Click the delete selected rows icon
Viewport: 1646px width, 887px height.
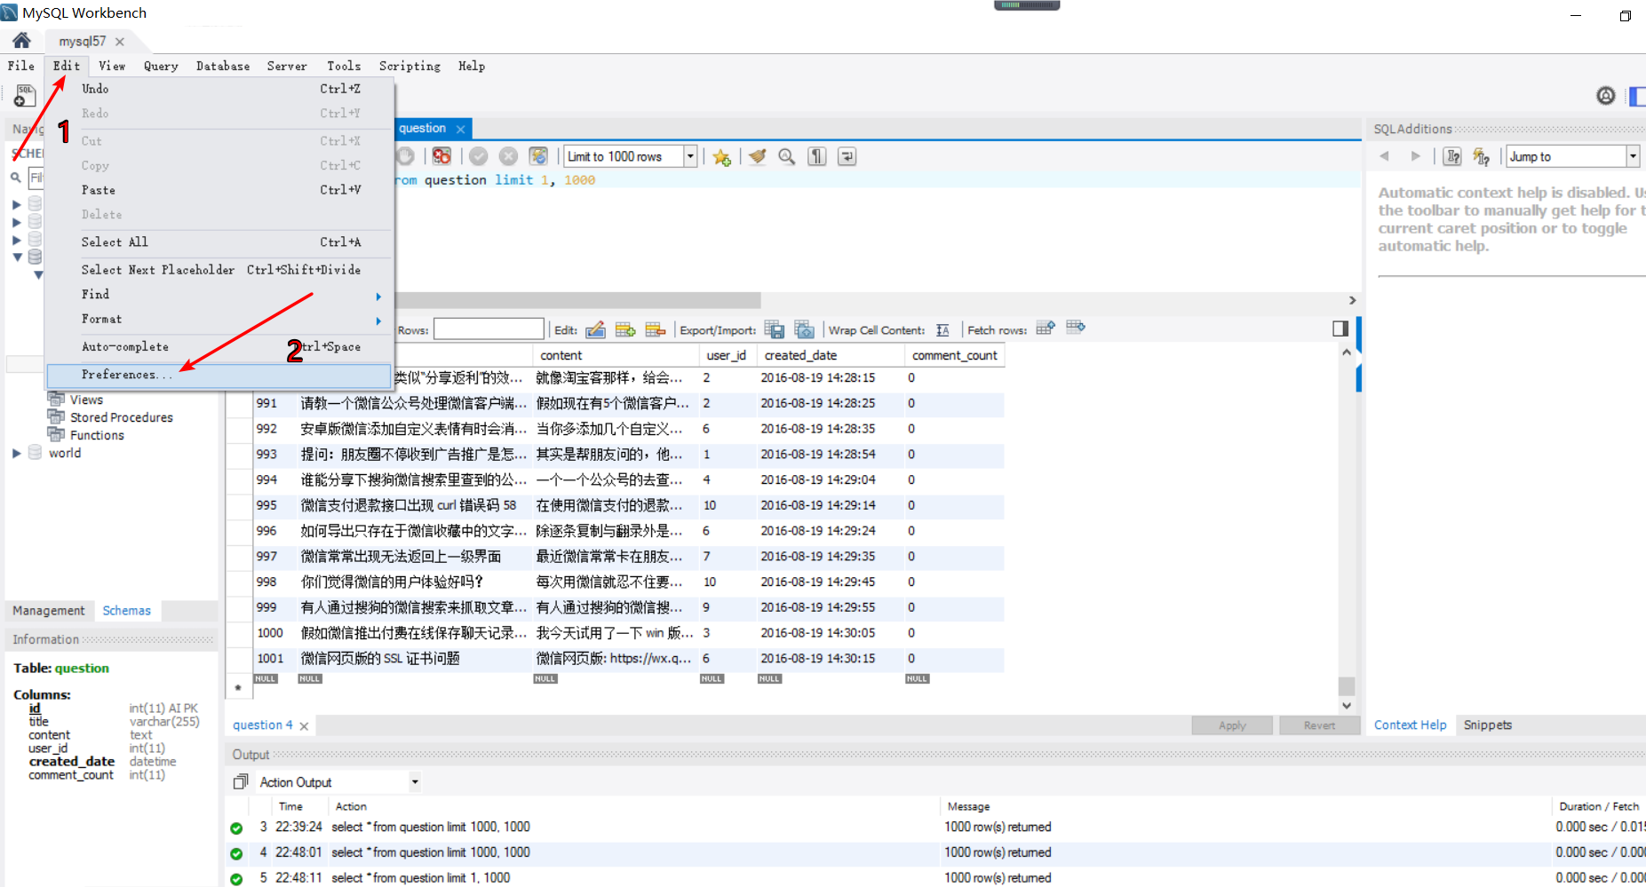656,329
